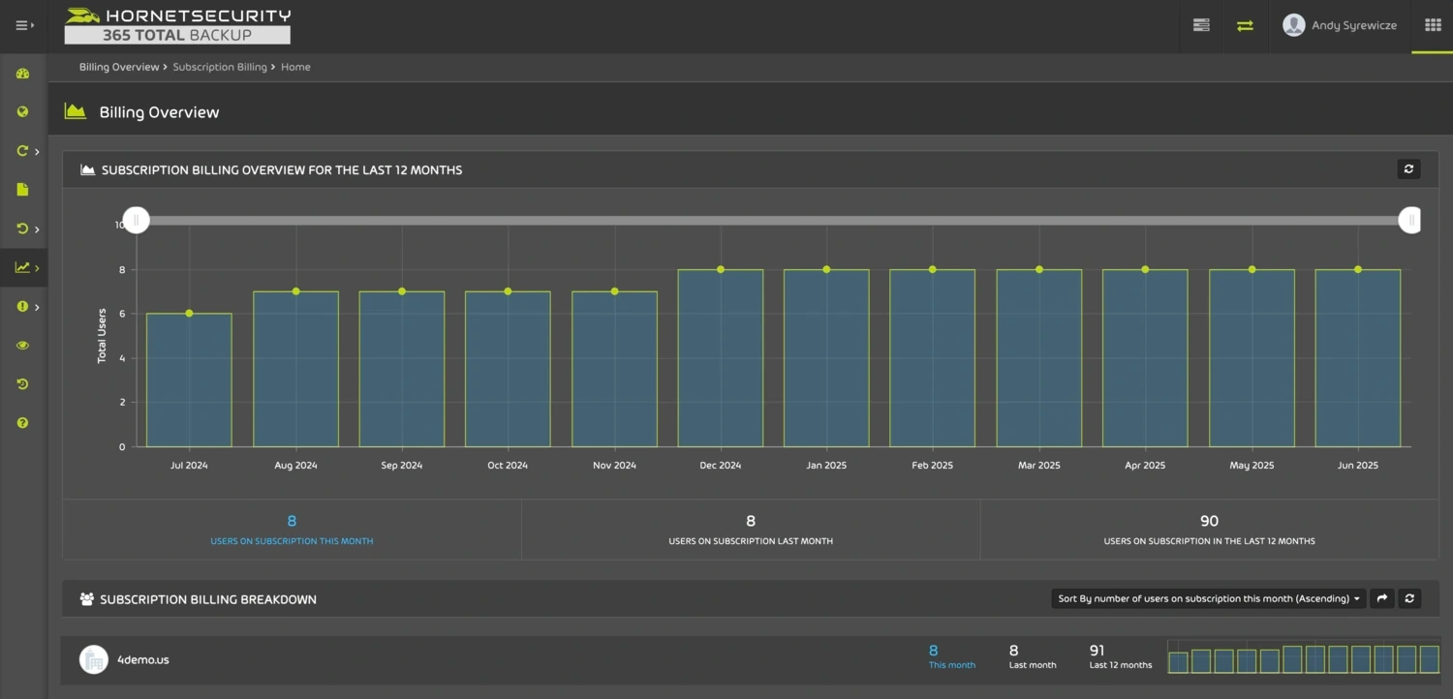Click the export arrow in breakdown header
This screenshot has width=1453, height=699.
pyautogui.click(x=1382, y=598)
